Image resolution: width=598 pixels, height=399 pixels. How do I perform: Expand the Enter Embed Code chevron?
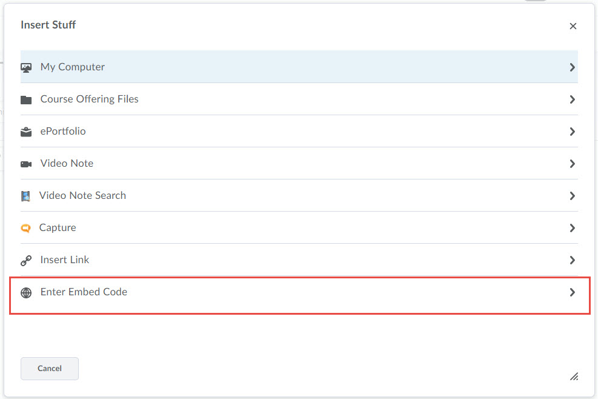(572, 292)
